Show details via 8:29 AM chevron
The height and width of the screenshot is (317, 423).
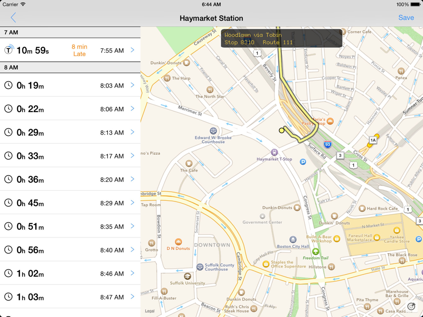click(x=132, y=202)
